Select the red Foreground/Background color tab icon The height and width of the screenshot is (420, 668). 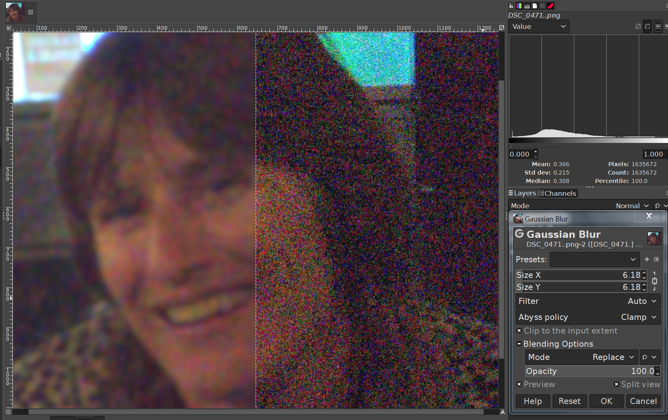(x=551, y=6)
